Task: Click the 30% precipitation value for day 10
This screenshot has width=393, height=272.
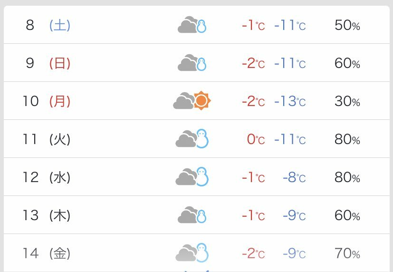Action: click(347, 101)
